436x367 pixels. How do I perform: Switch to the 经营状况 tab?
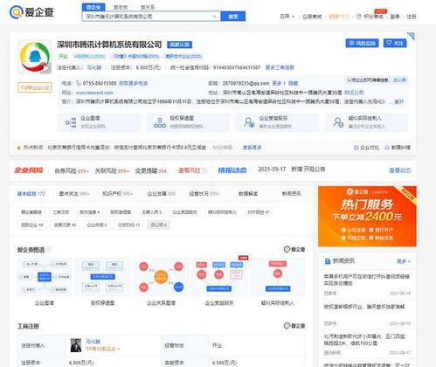(x=204, y=194)
